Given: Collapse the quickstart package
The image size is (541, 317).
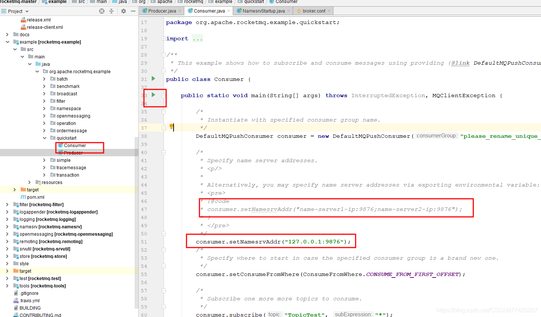Looking at the screenshot, I should tap(44, 138).
